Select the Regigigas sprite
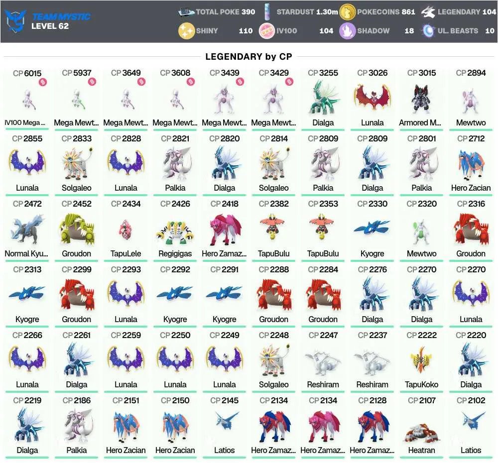 tap(175, 233)
